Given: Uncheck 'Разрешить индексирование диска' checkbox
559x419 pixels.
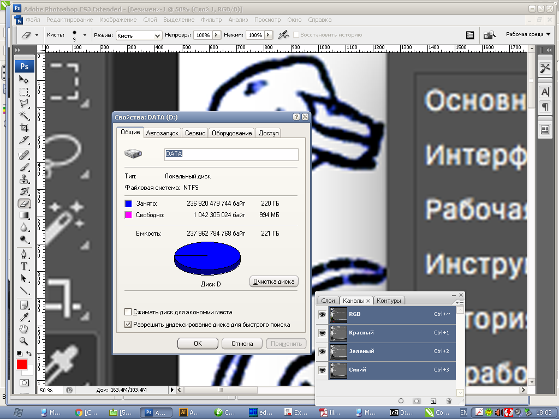Looking at the screenshot, I should (x=128, y=325).
